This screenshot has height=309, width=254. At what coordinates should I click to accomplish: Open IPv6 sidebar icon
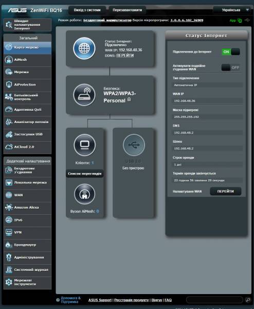coord(9,220)
